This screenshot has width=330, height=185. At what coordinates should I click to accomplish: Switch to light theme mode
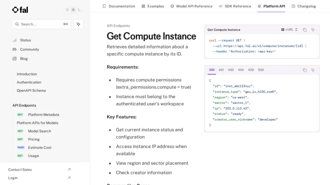pyautogui.click(x=73, y=10)
